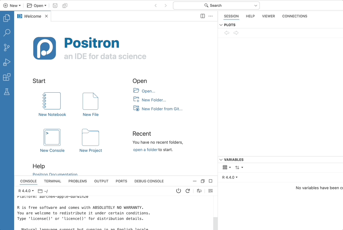Open the Search view in sidebar
Viewport: 343px width, 230px height.
pos(7,33)
